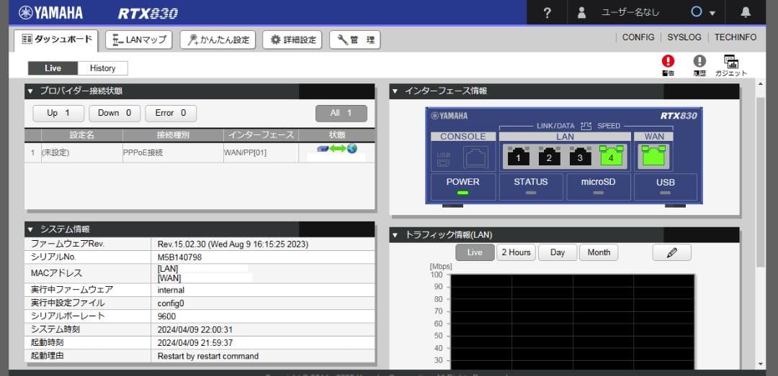Click the 9600 baud rate value
This screenshot has height=376, width=778.
pyautogui.click(x=166, y=316)
